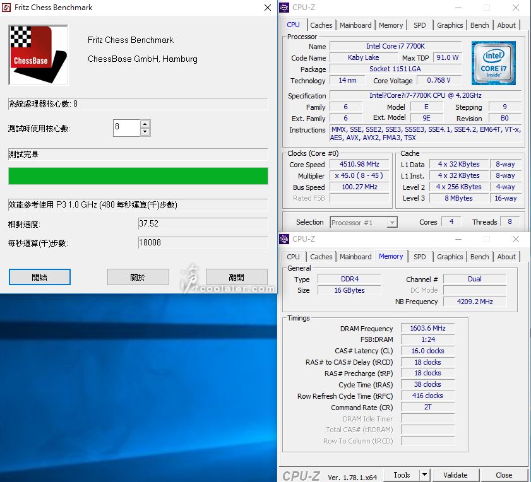This screenshot has height=482, width=531.
Task: Click the Package value Socket 1151 LGA
Action: (x=395, y=69)
